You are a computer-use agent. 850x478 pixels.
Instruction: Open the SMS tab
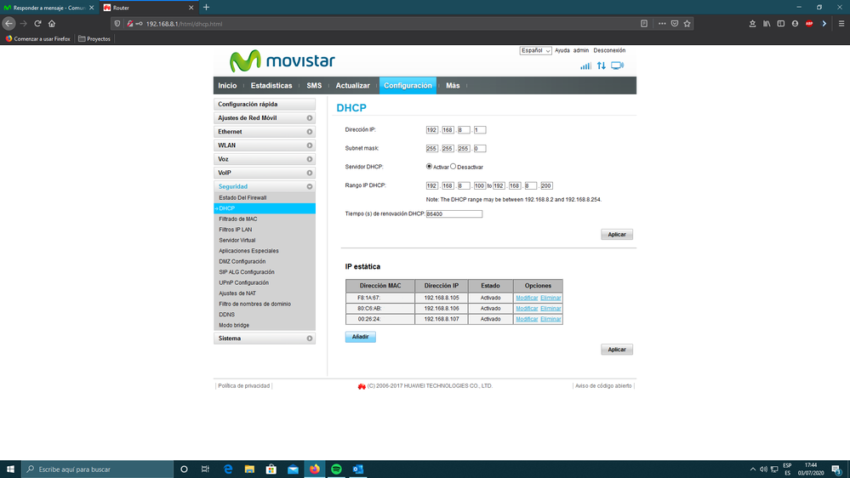pos(314,86)
